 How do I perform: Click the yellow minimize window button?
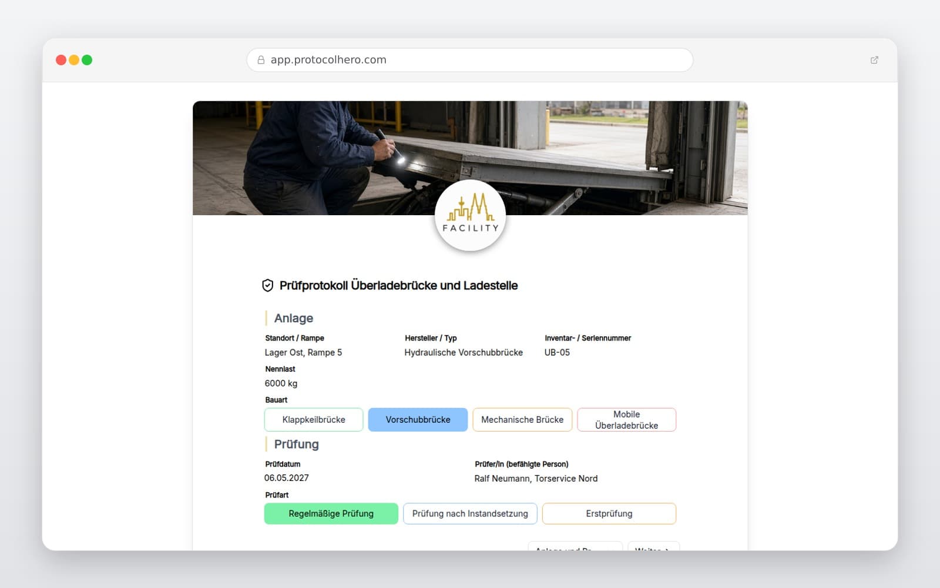pyautogui.click(x=74, y=60)
